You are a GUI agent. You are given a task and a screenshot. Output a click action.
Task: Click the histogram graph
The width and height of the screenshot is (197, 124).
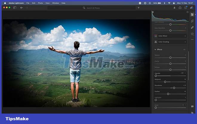pyautogui.click(x=170, y=16)
